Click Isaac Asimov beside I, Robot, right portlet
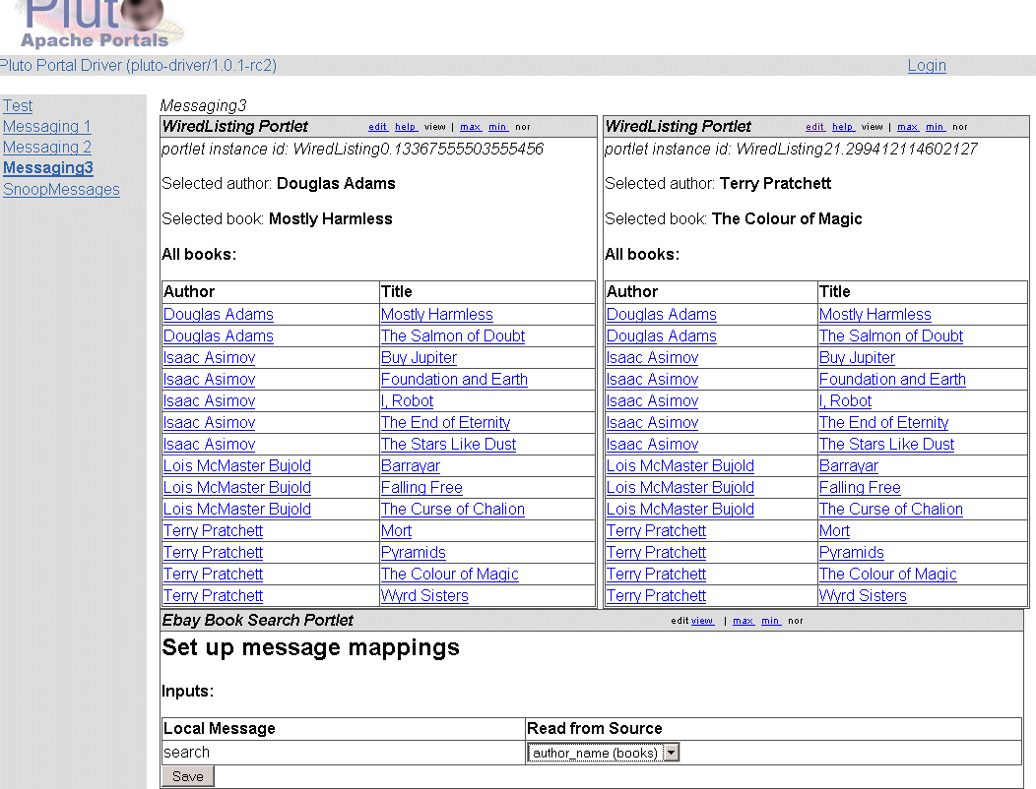1036x789 pixels. (x=652, y=400)
